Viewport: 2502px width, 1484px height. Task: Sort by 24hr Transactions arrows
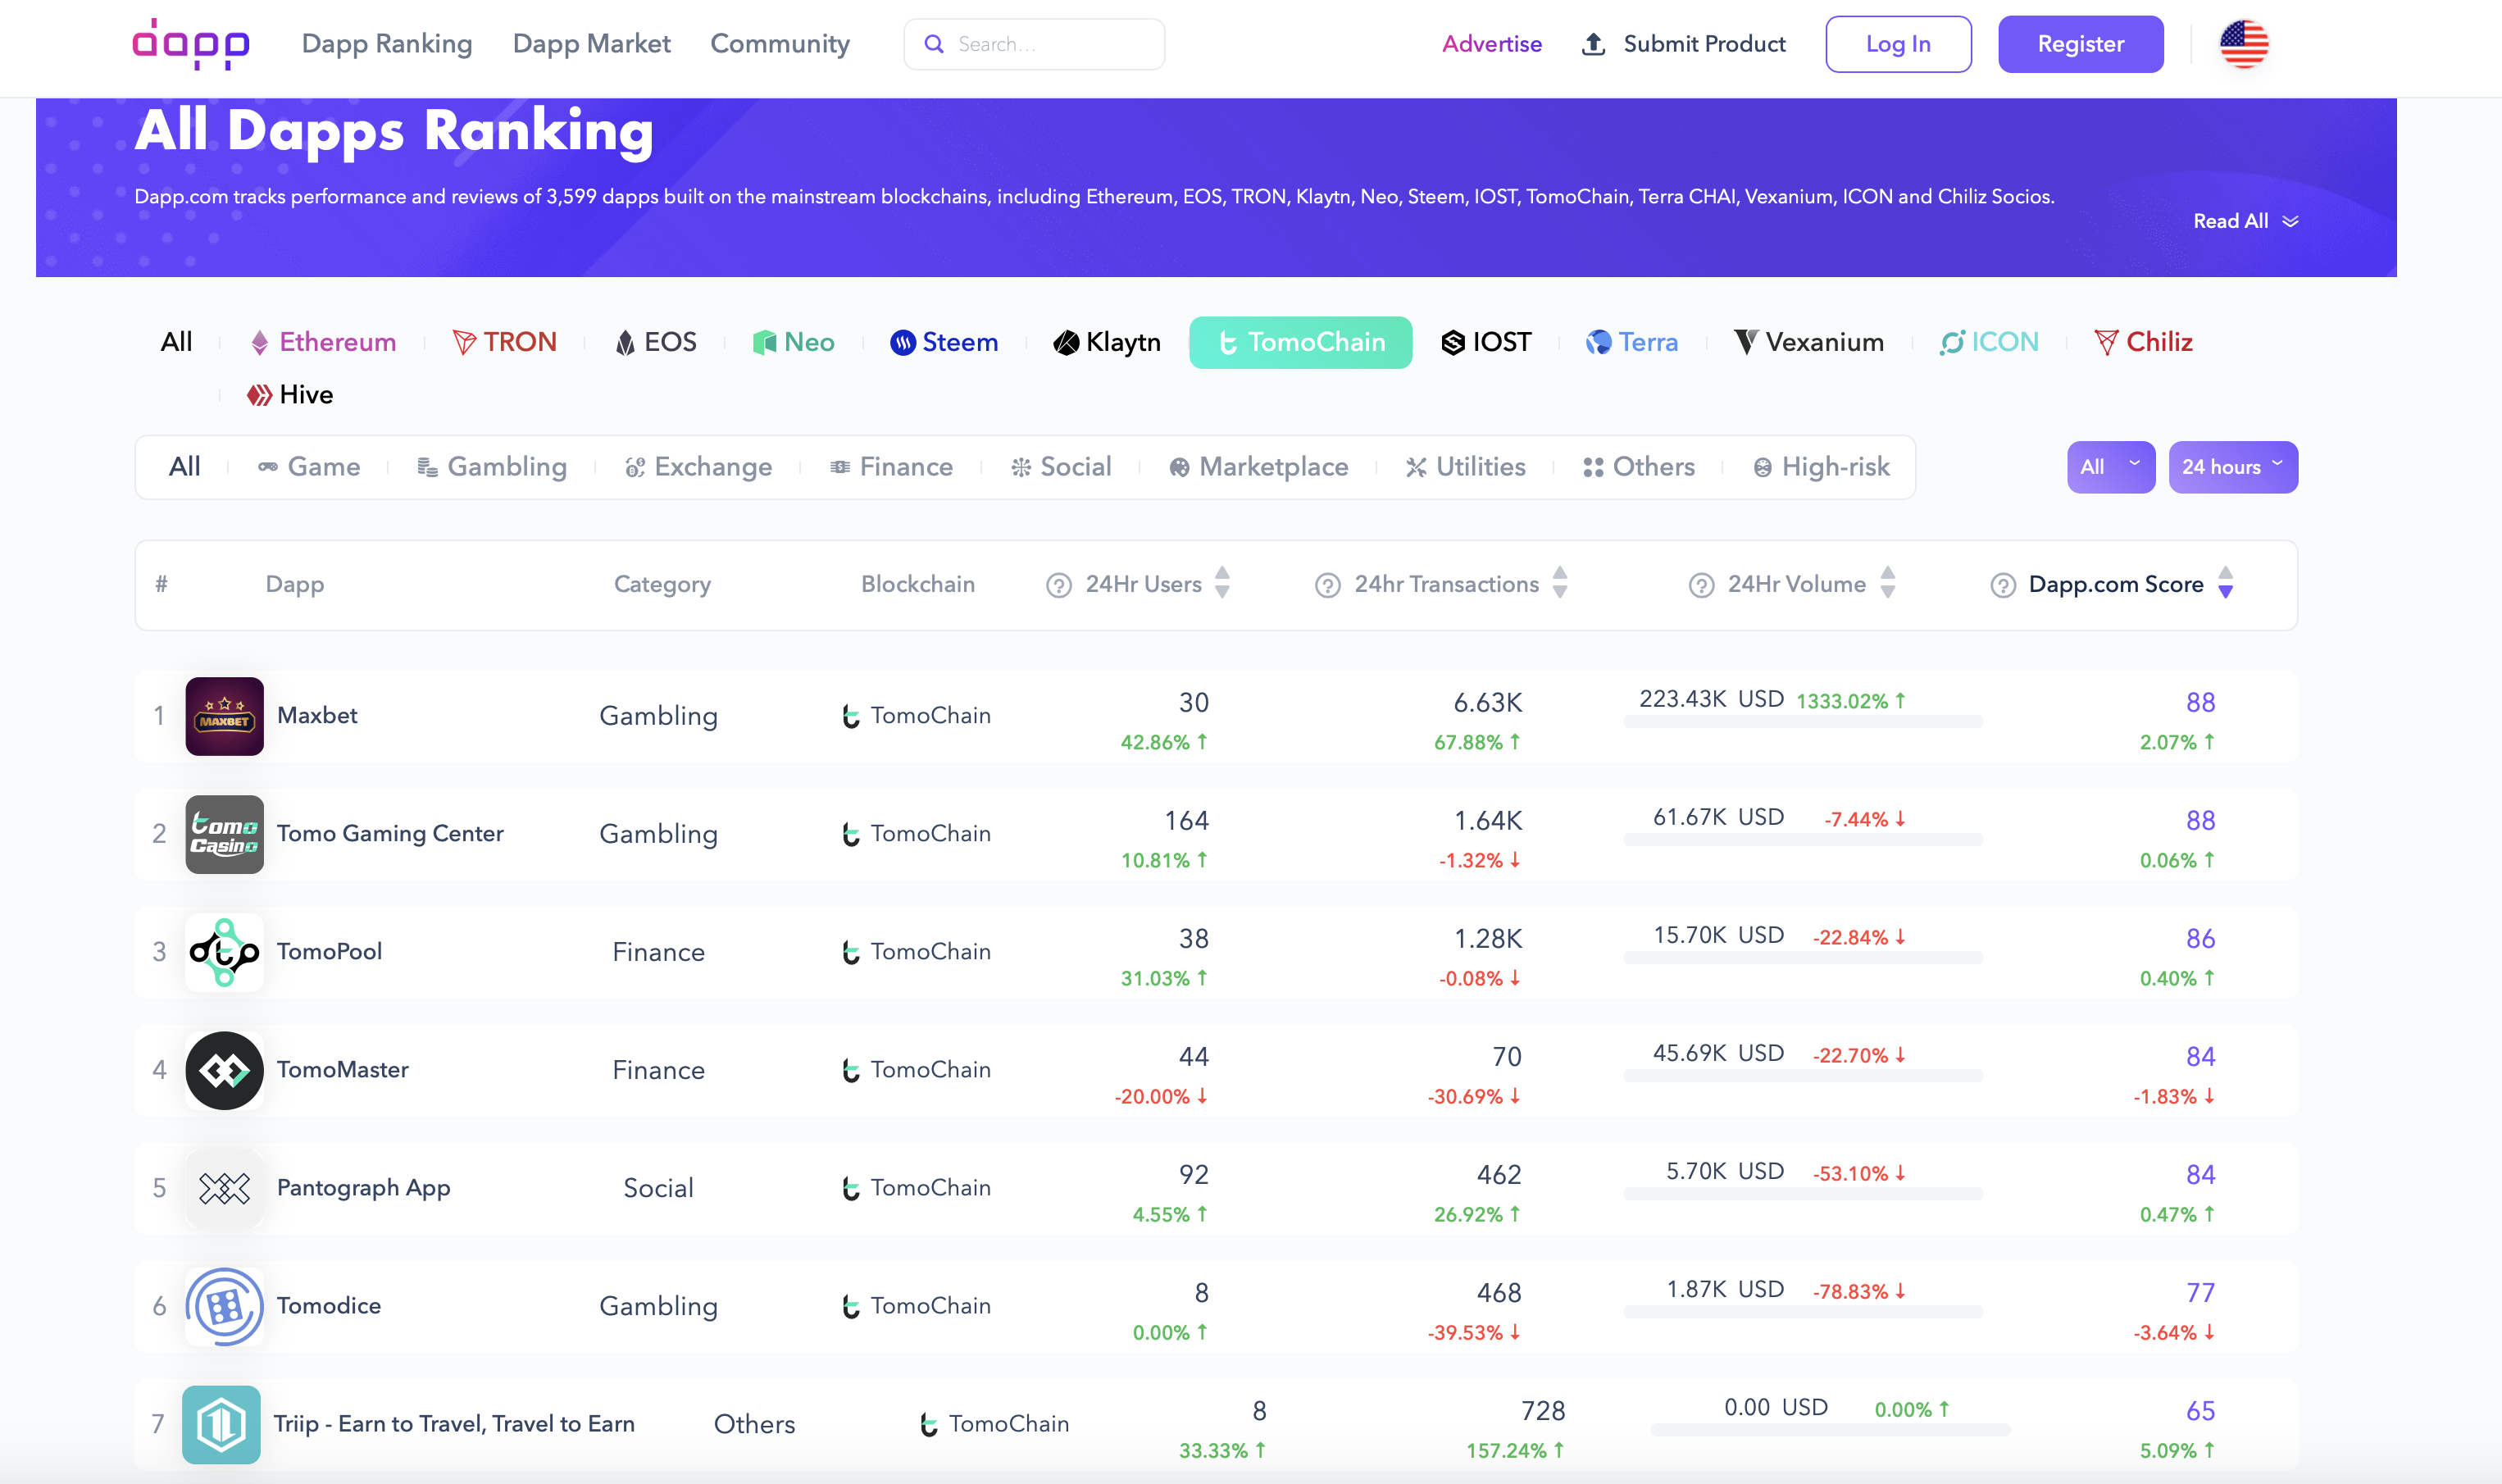pyautogui.click(x=1560, y=583)
